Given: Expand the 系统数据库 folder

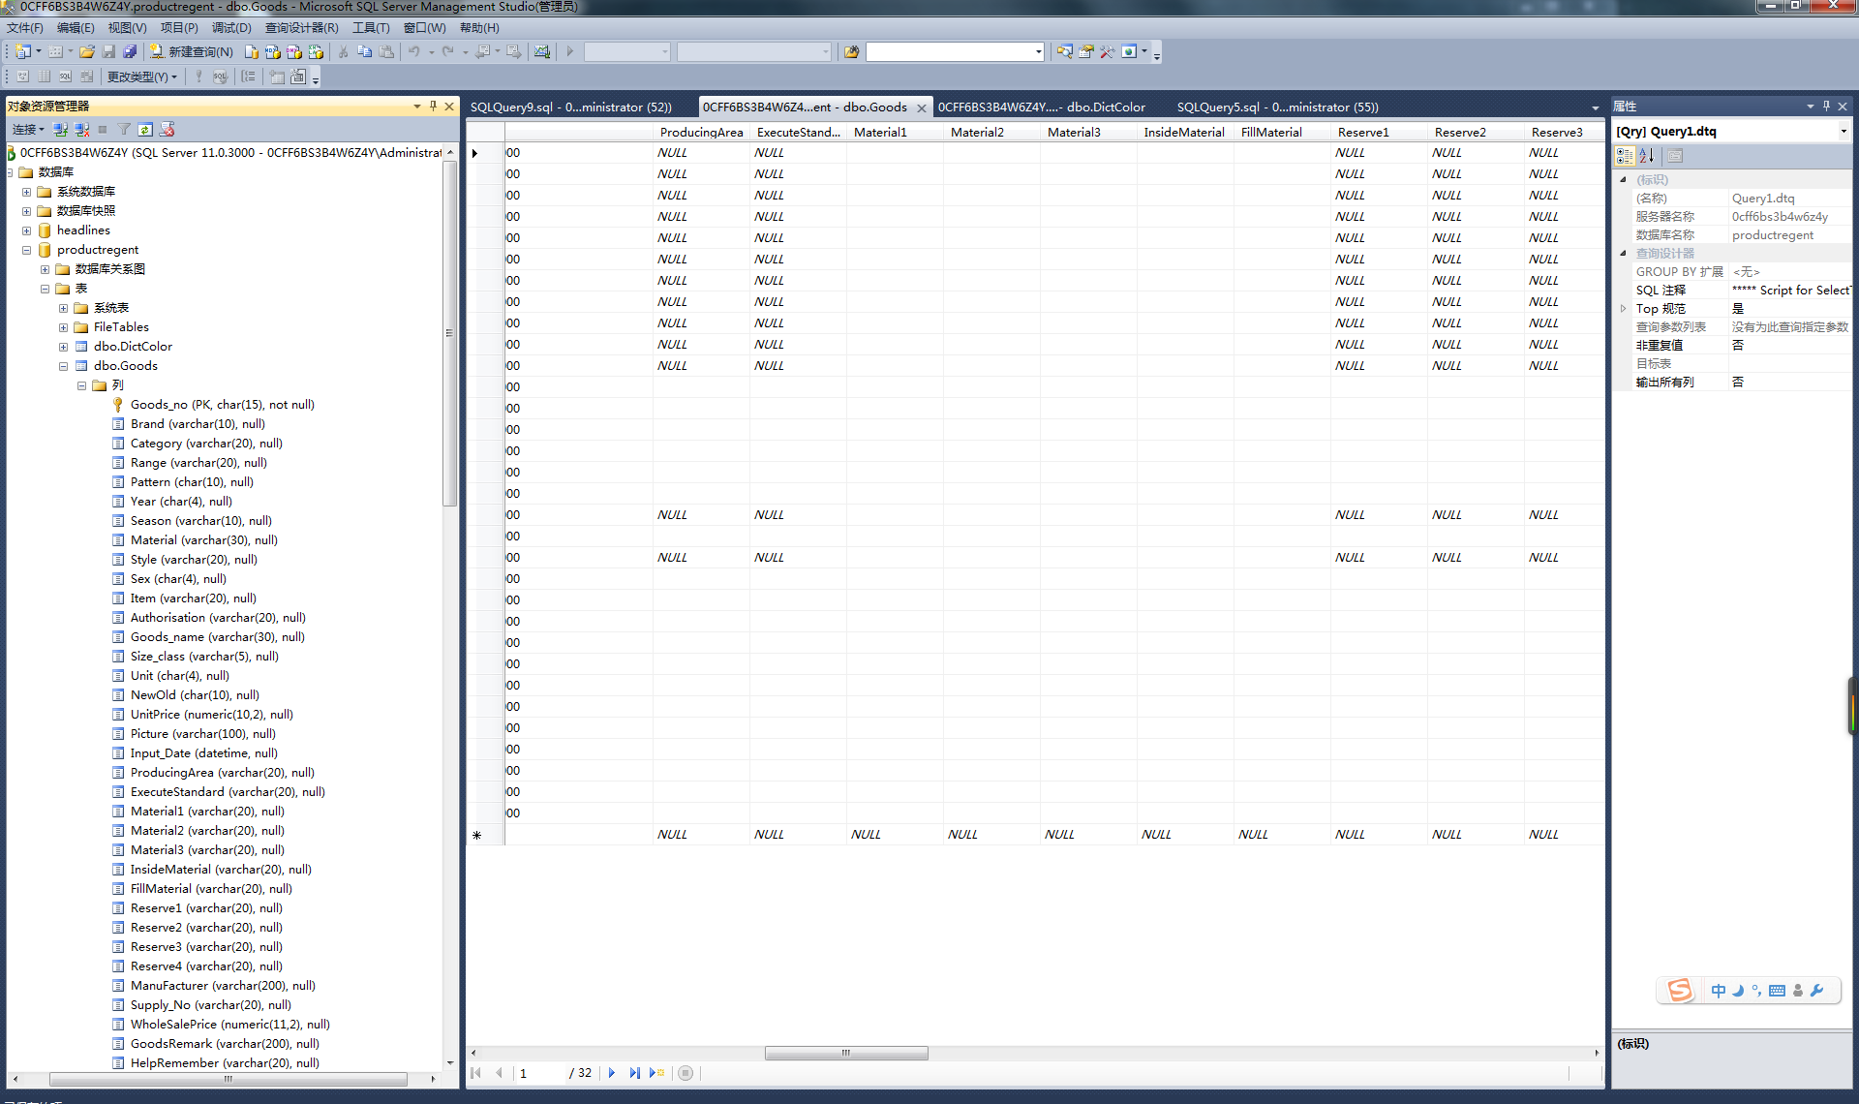Looking at the screenshot, I should [x=27, y=192].
